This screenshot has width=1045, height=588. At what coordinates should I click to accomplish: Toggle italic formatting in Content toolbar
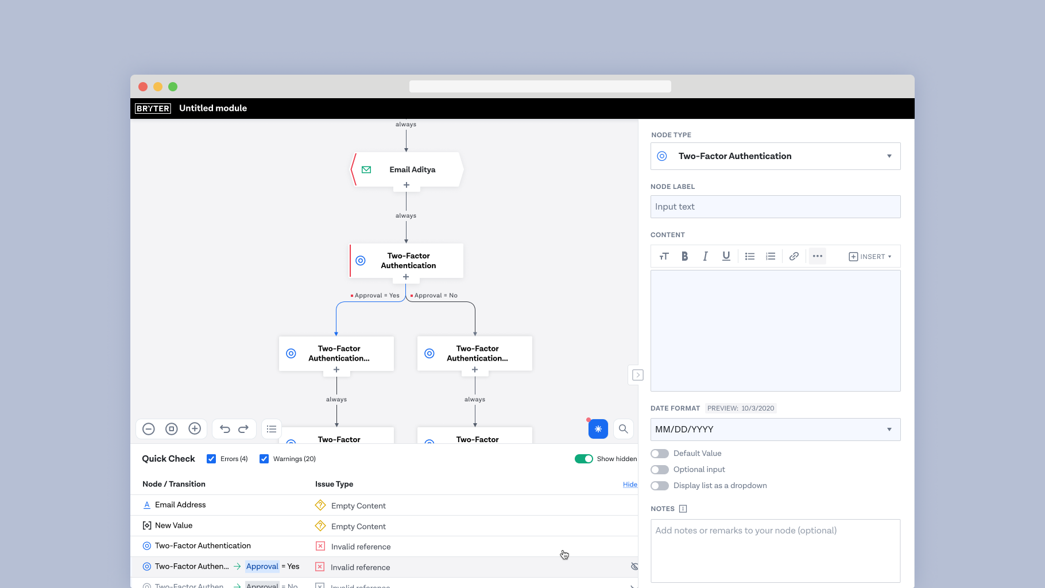pos(705,256)
